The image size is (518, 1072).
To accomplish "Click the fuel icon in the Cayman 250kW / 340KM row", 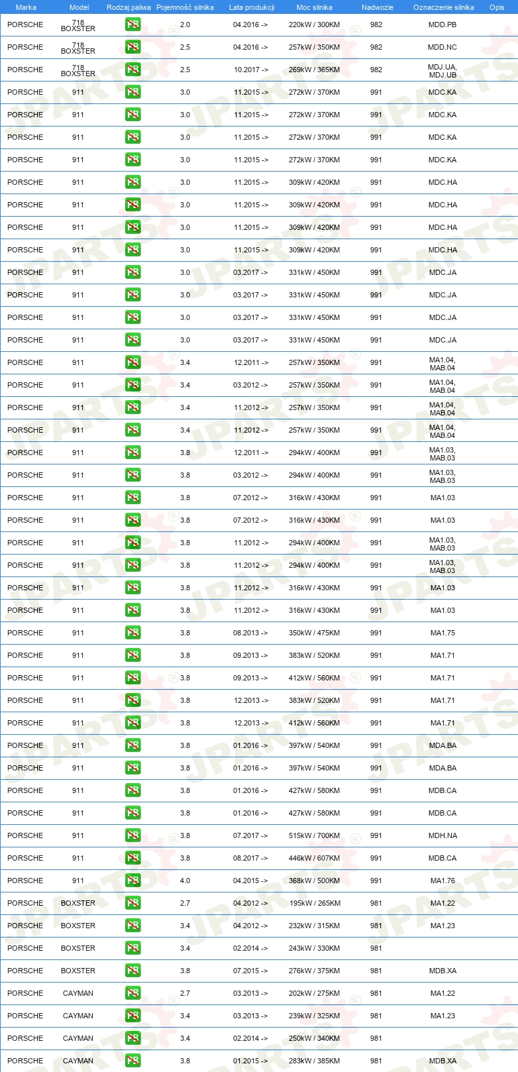I will (x=133, y=1038).
